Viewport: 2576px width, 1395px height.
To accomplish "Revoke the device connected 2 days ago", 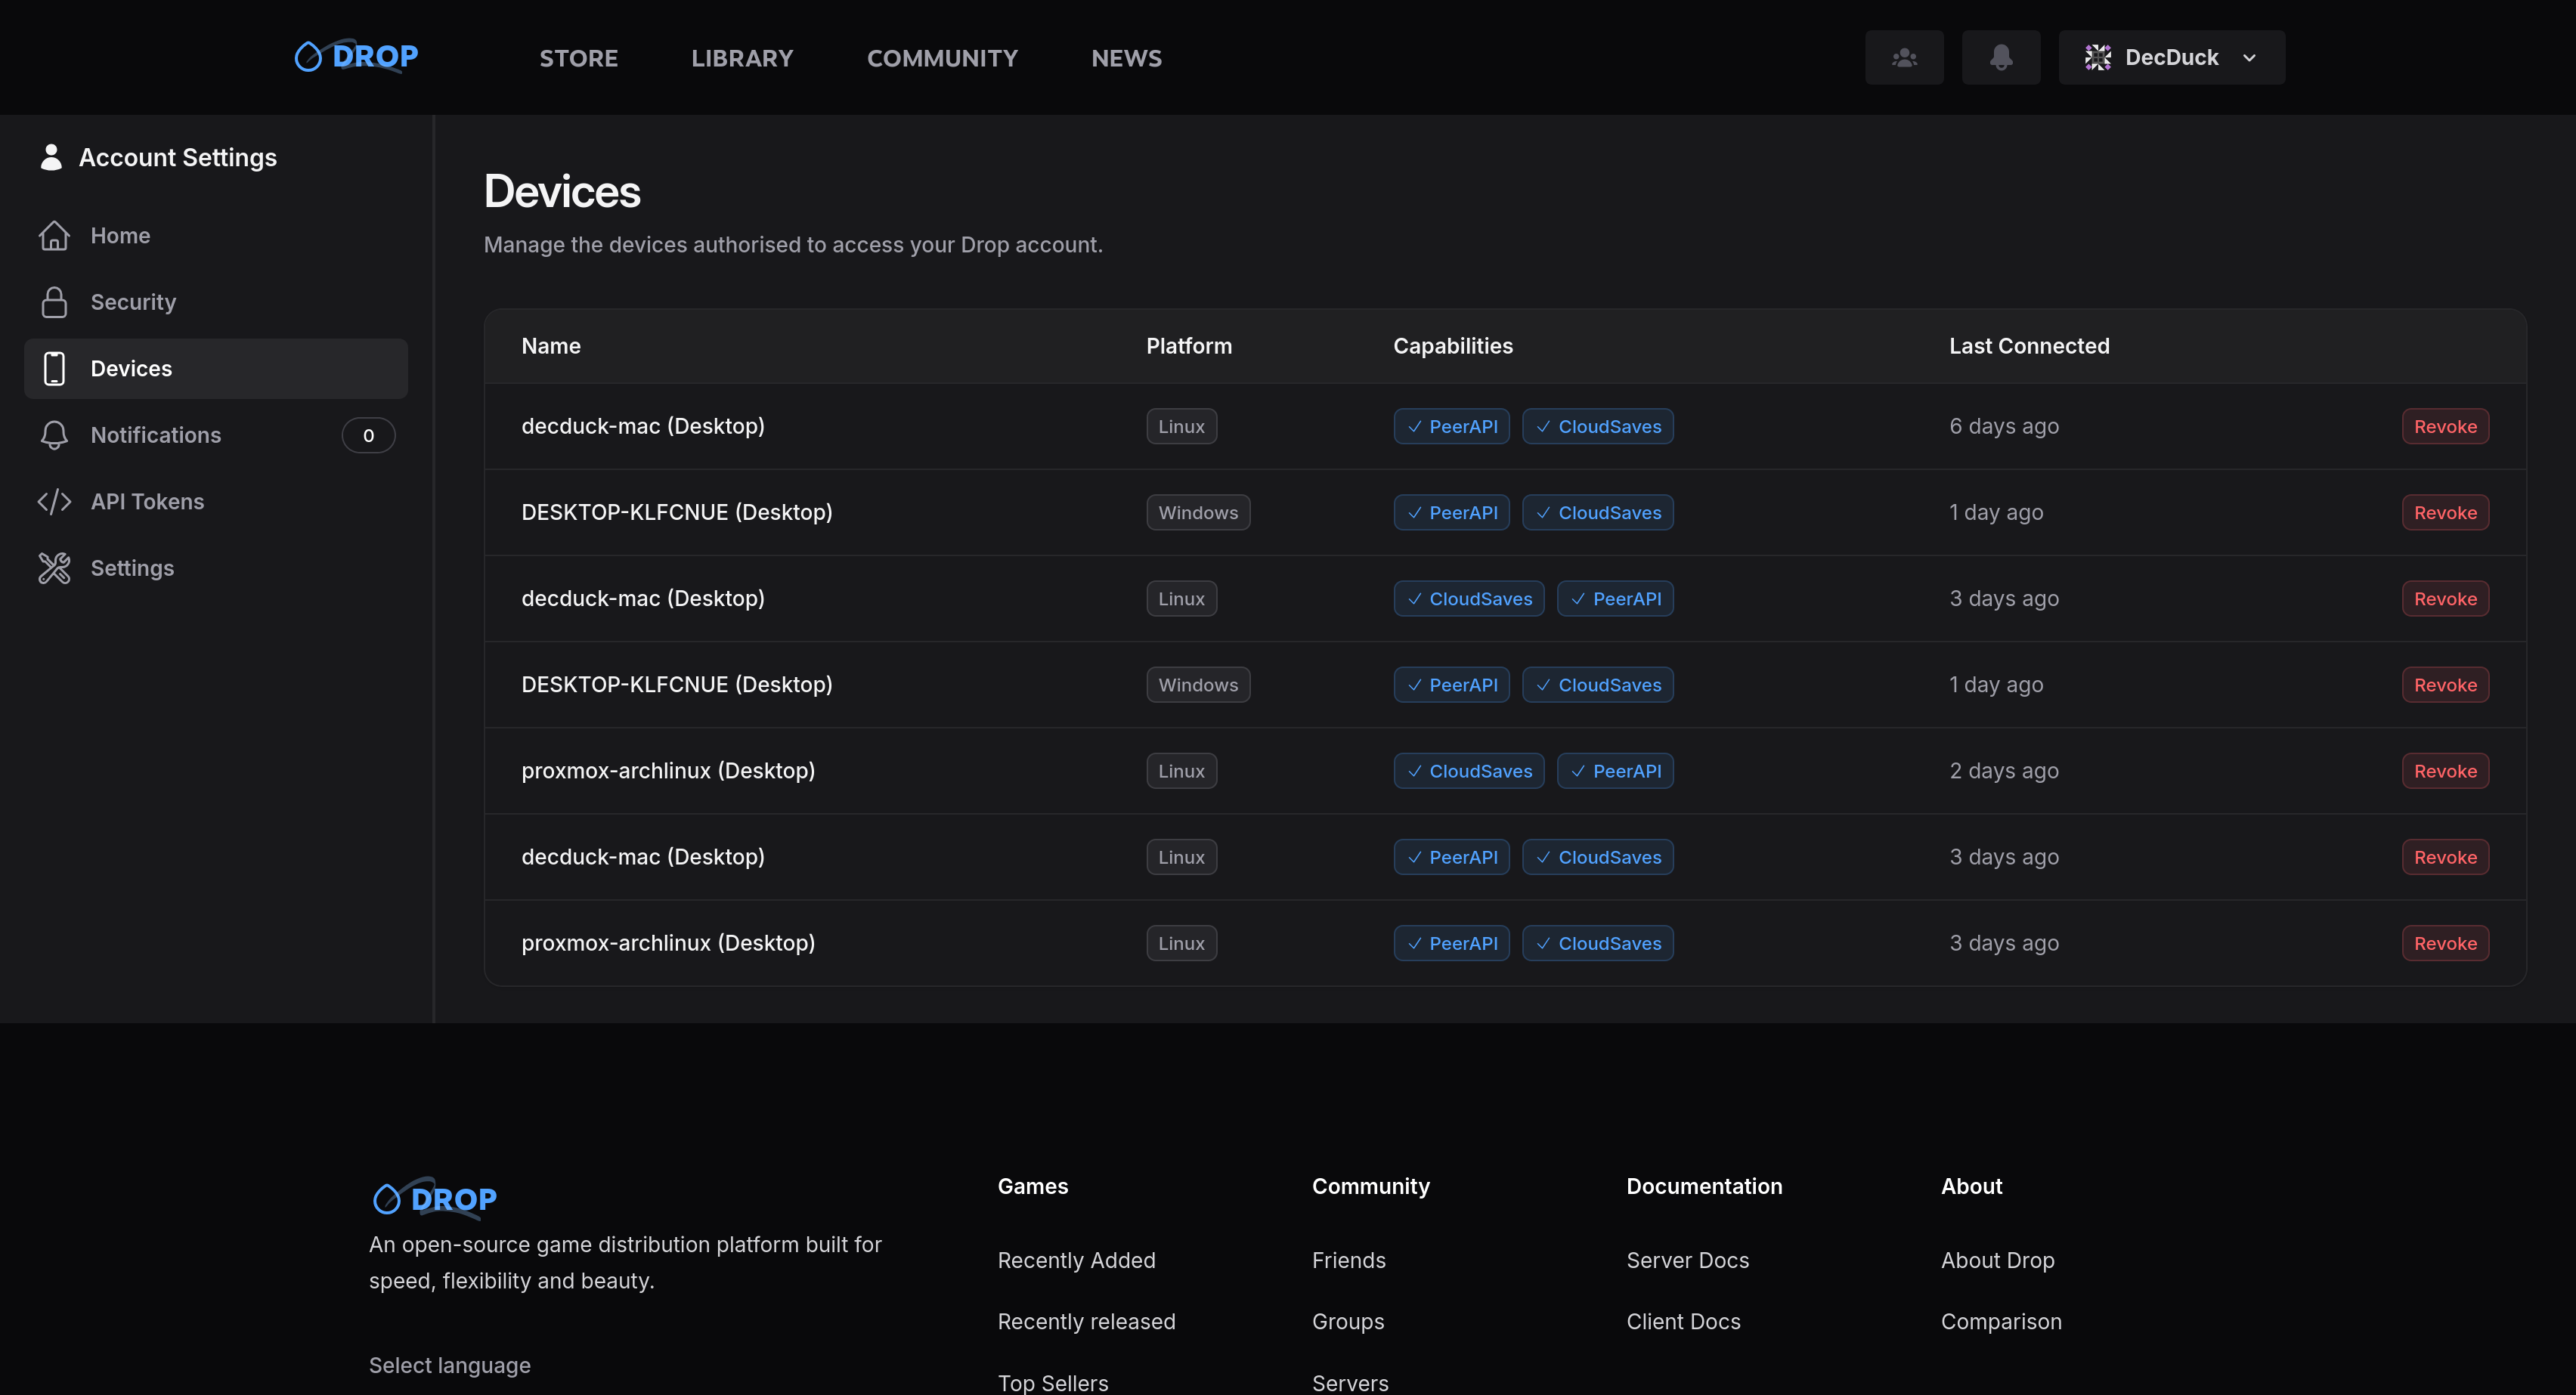I will (x=2444, y=771).
